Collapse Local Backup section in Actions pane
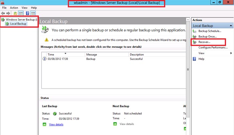This screenshot has height=135, width=234. pyautogui.click(x=231, y=26)
